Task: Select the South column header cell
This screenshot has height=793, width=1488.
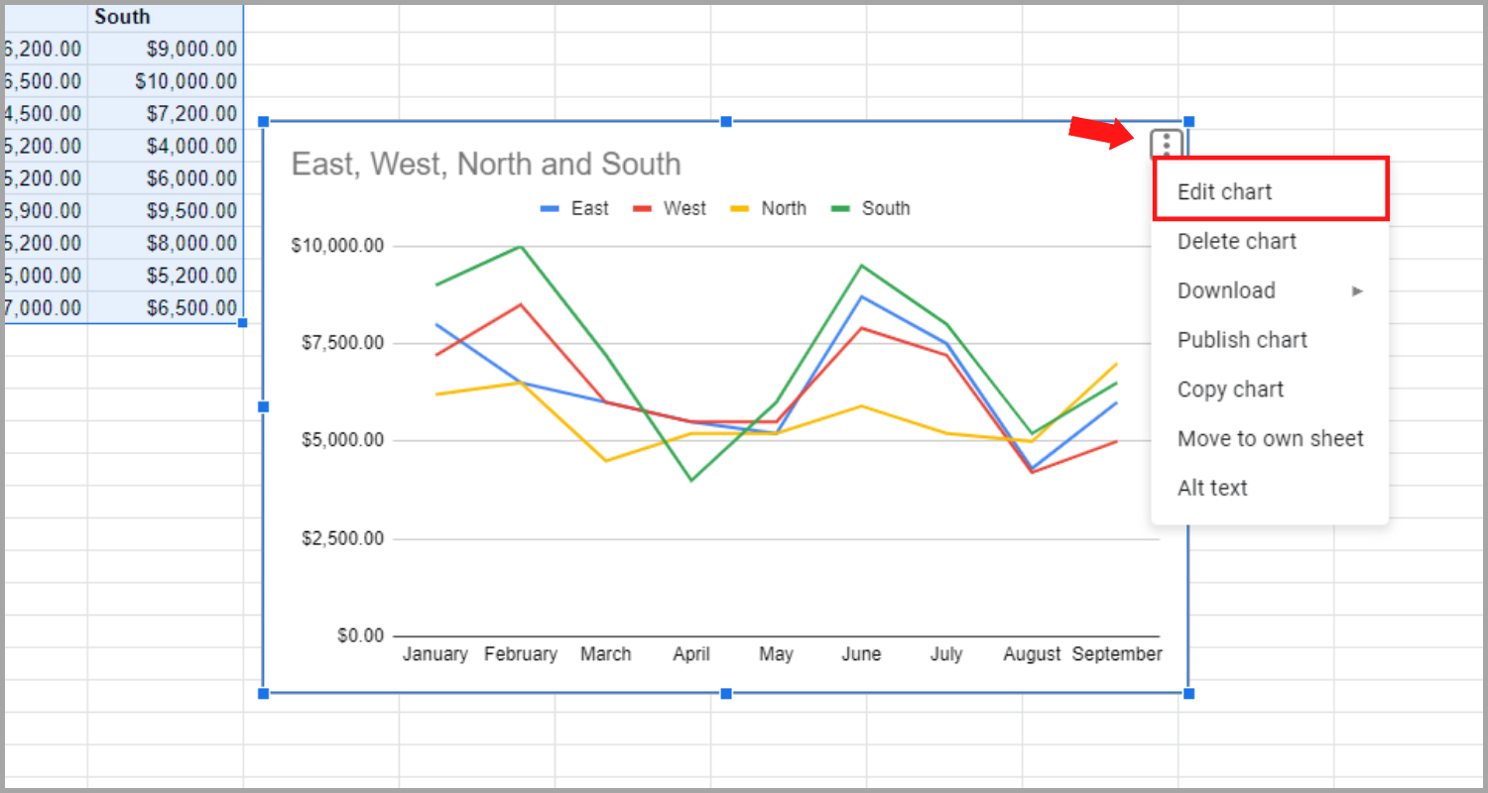Action: [x=122, y=16]
